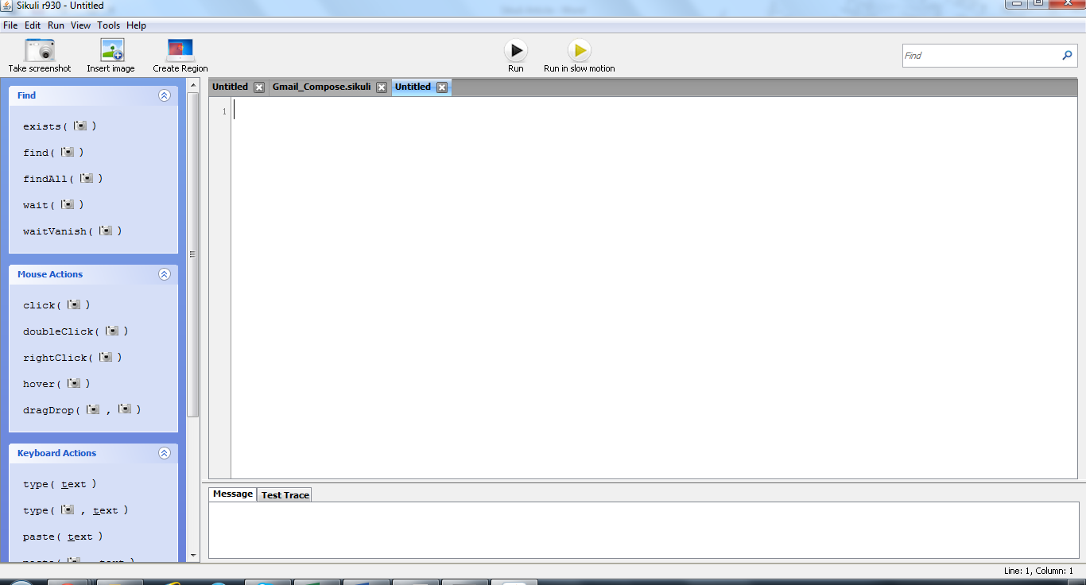Collapse the Keyboard Actions panel

165,453
